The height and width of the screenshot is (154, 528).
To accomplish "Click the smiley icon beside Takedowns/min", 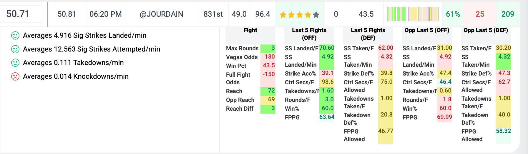I will (x=15, y=63).
